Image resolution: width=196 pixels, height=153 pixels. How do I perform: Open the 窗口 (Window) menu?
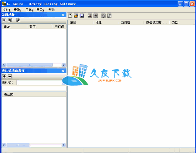pyautogui.click(x=40, y=10)
